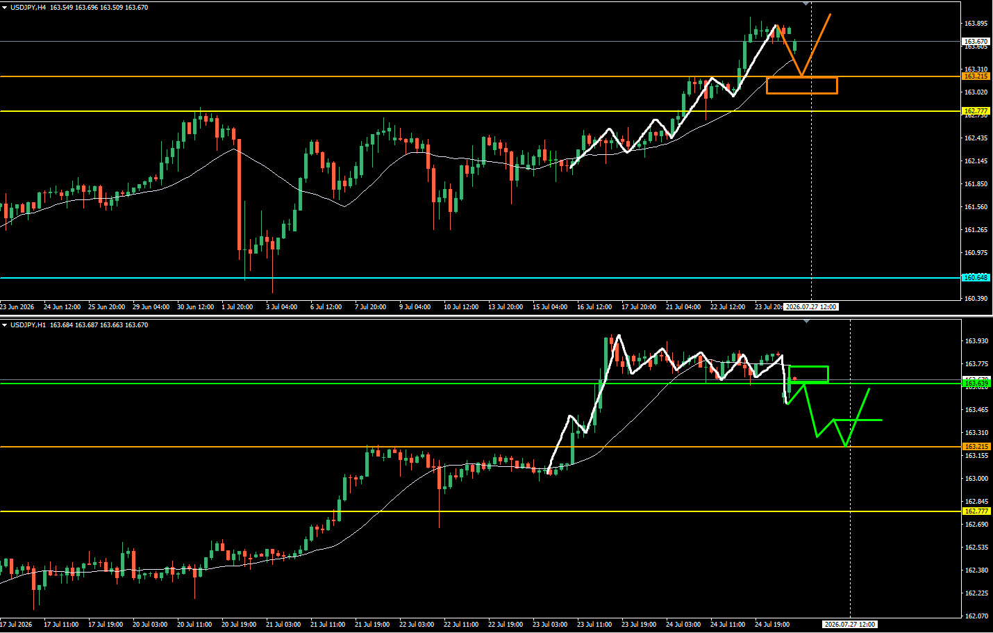993x633 pixels.
Task: Click the orange 163.215 price tag on H1 chart
Action: tap(976, 447)
